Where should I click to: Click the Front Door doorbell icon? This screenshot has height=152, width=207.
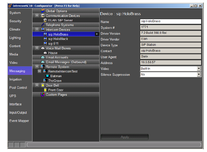click(x=45, y=90)
